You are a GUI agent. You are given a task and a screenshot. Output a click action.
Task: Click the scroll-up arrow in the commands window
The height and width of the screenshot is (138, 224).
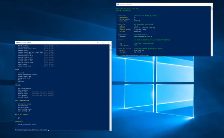(x=110, y=45)
